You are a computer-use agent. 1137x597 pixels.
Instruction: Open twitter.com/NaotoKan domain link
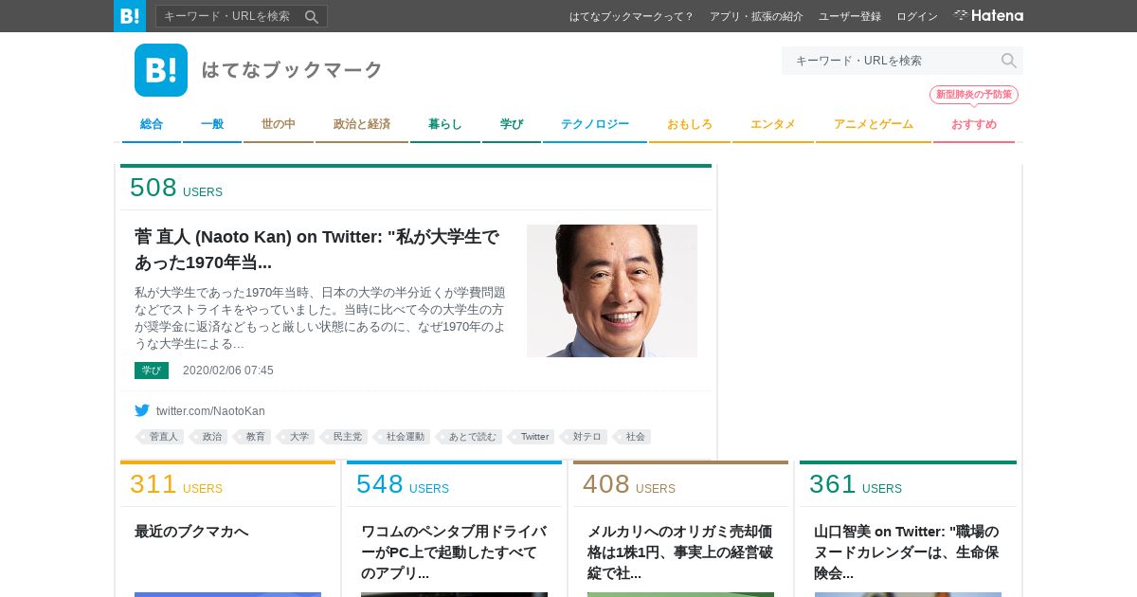click(210, 411)
